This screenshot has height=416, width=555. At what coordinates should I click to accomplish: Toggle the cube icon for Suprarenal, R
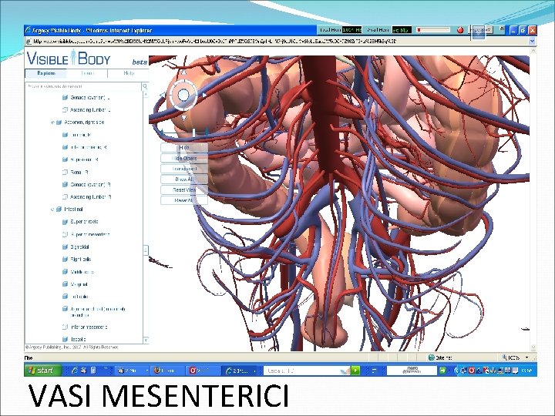point(65,159)
